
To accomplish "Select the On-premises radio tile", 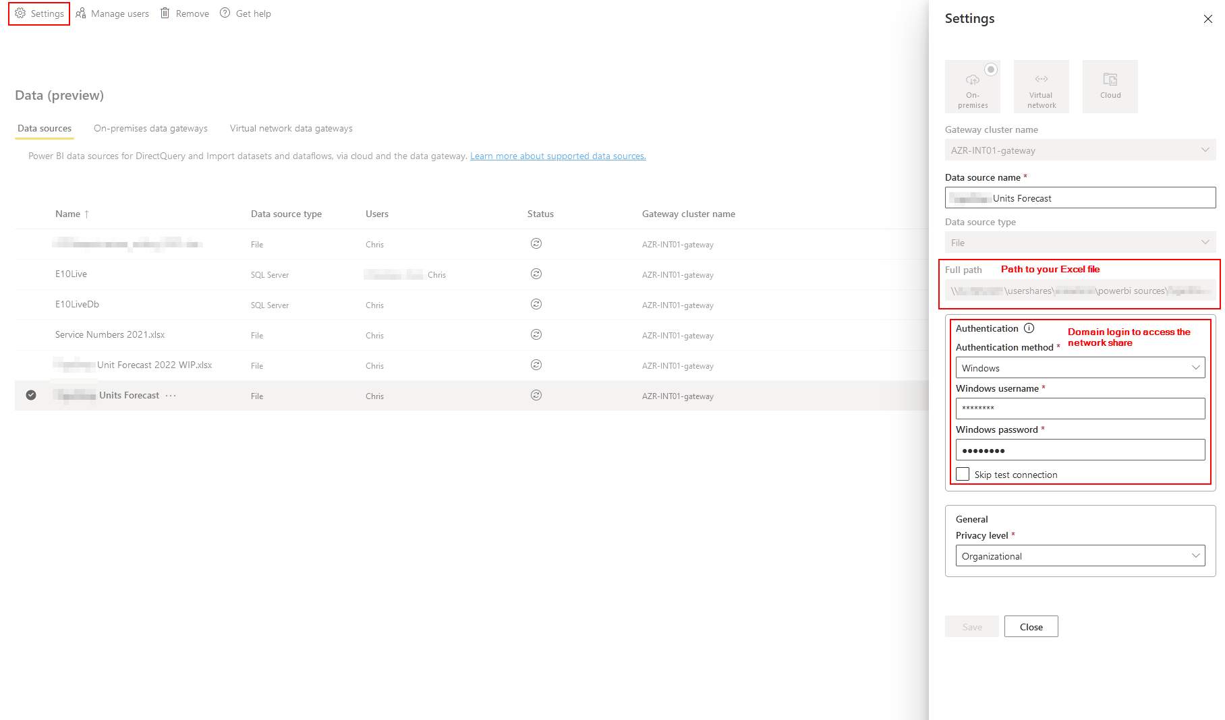I will click(x=972, y=86).
